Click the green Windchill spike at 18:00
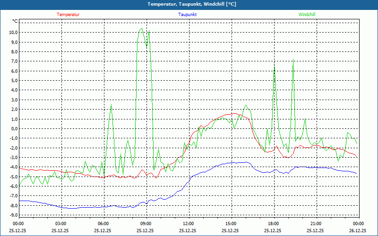This screenshot has width=378, height=236. click(274, 64)
